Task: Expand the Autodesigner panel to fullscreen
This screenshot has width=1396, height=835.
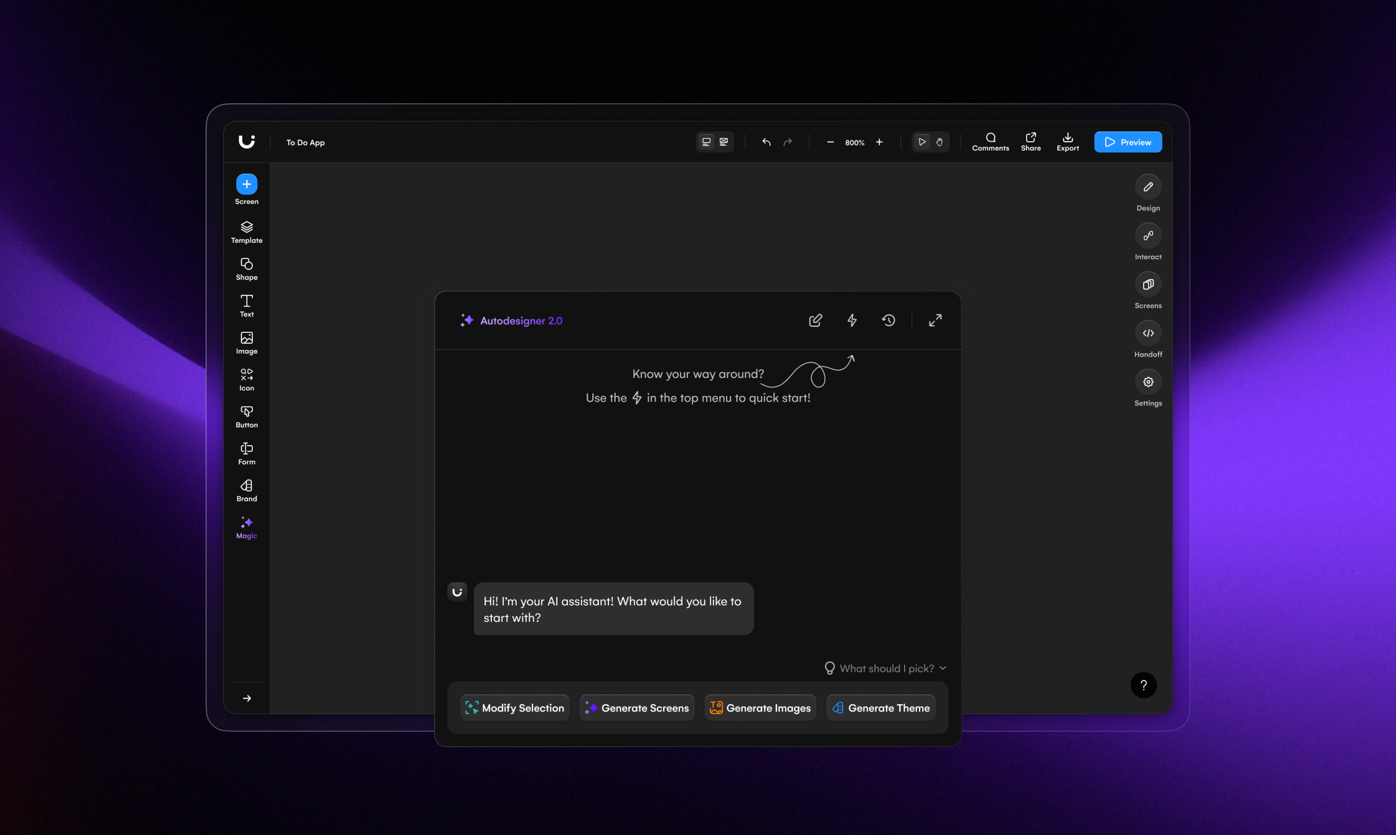Action: pos(935,320)
